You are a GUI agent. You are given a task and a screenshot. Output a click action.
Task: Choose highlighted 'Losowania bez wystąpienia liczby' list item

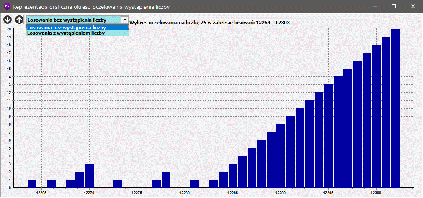click(66, 28)
